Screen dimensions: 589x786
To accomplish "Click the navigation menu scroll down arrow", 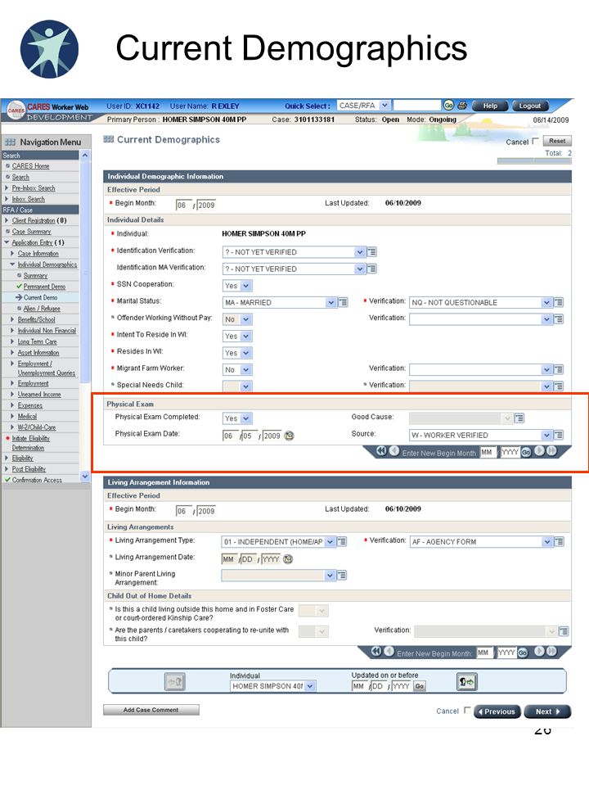I will [x=84, y=476].
